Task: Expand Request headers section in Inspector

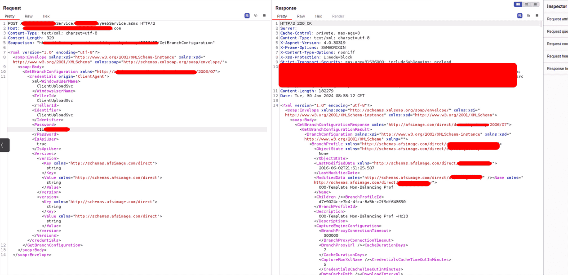Action: (x=557, y=56)
